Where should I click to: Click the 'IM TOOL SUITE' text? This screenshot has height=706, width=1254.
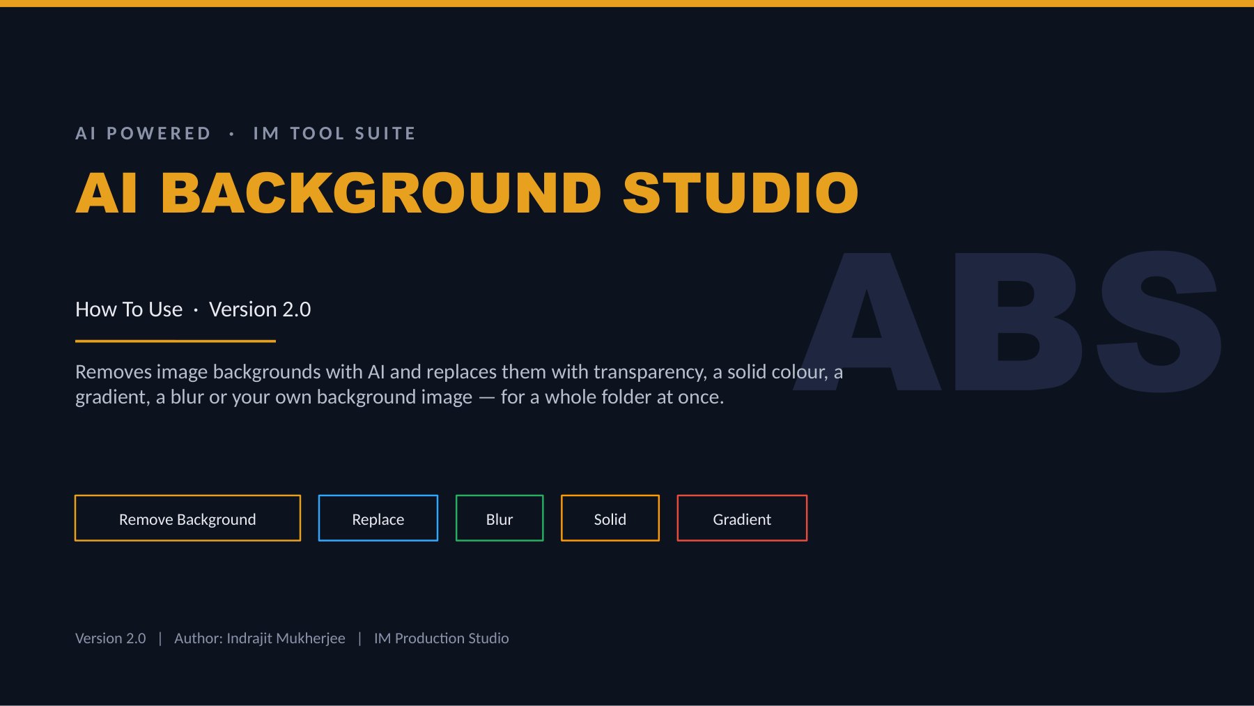334,133
